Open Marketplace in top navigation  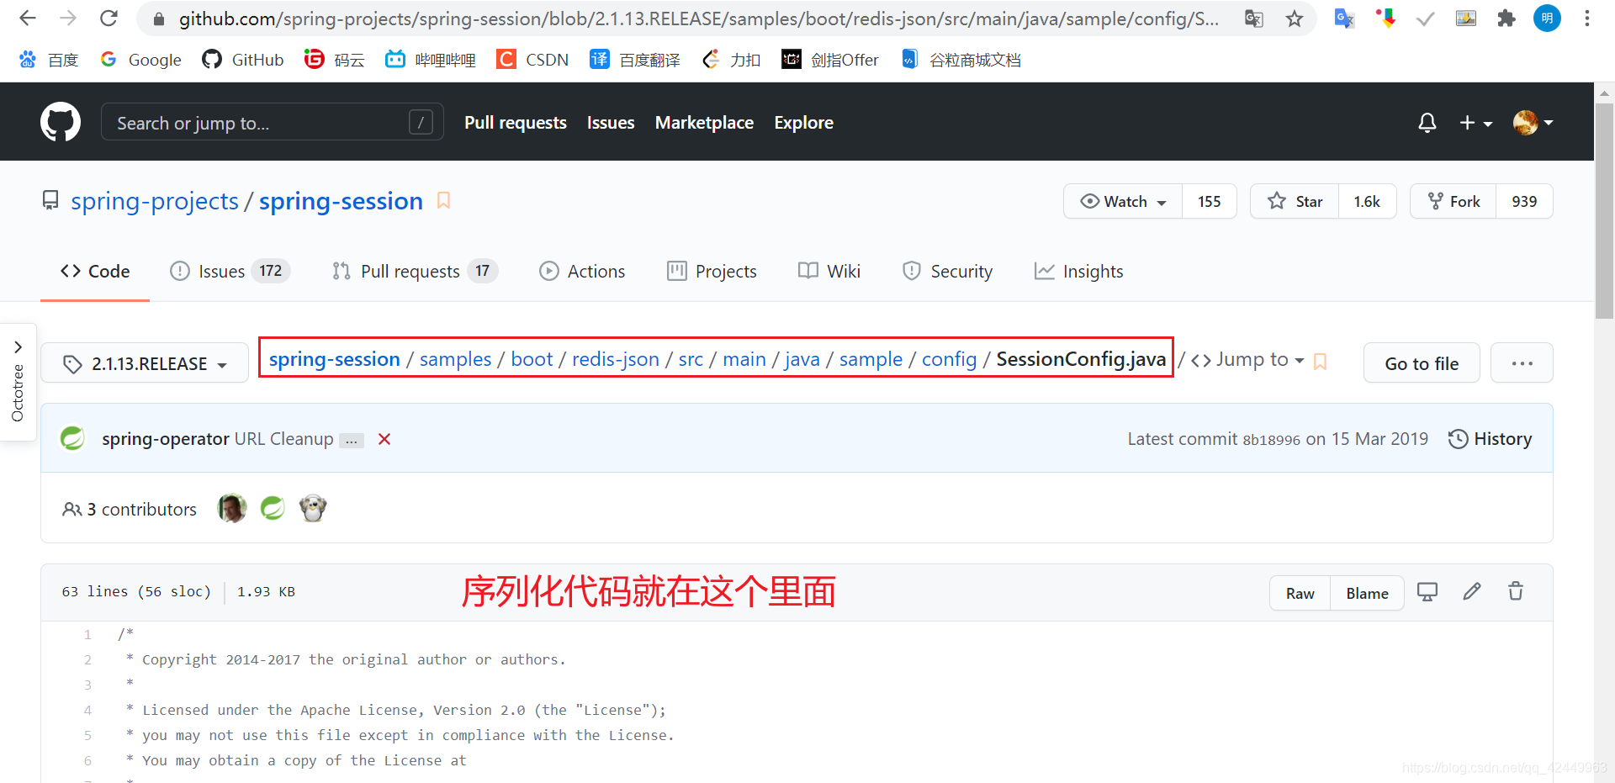click(x=704, y=123)
